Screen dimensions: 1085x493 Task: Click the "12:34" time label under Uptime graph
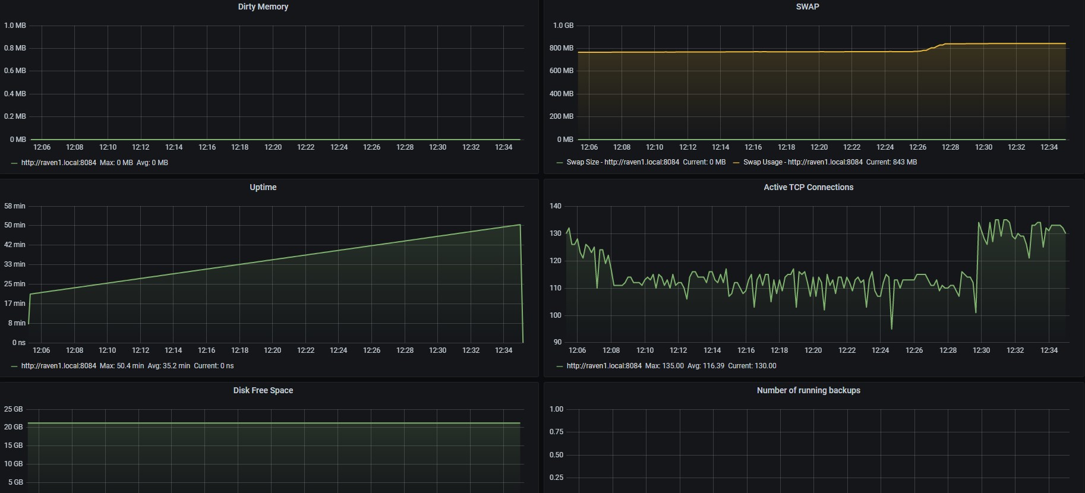(504, 350)
